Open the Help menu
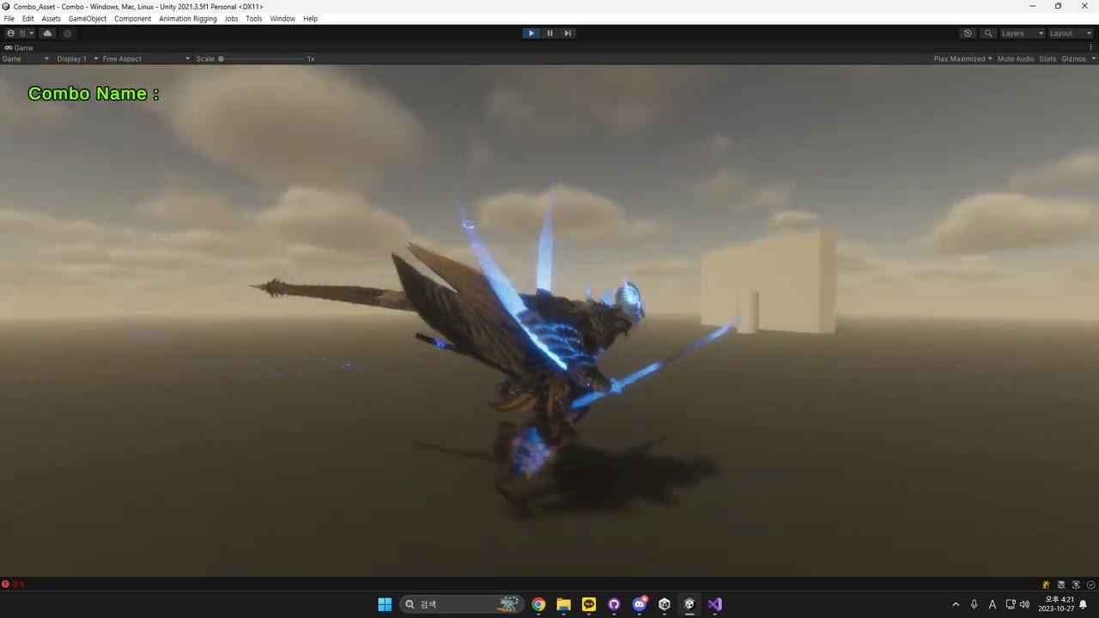The height and width of the screenshot is (618, 1099). click(x=311, y=19)
